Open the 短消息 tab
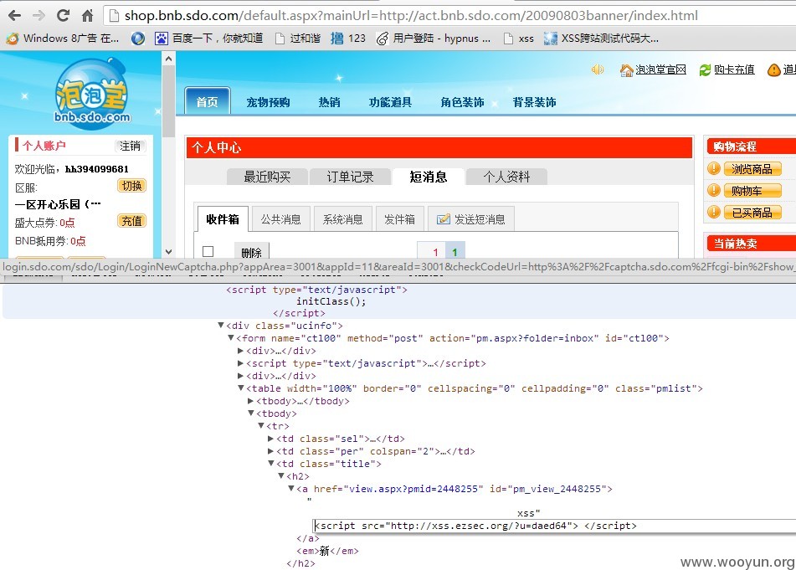The image size is (796, 570). pyautogui.click(x=428, y=177)
